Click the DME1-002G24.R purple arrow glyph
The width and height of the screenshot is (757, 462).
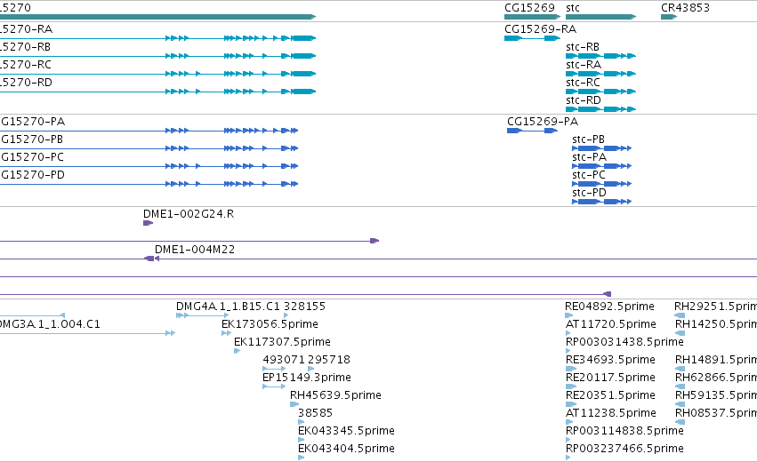click(x=149, y=223)
